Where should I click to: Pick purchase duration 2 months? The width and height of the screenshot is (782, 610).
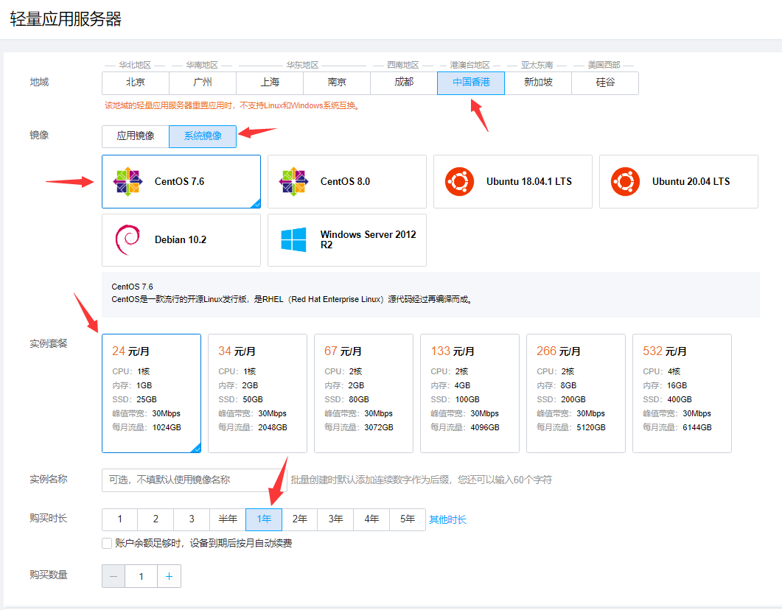[x=156, y=519]
